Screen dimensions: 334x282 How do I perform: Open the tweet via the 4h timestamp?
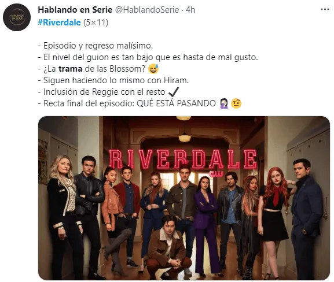[x=190, y=10]
